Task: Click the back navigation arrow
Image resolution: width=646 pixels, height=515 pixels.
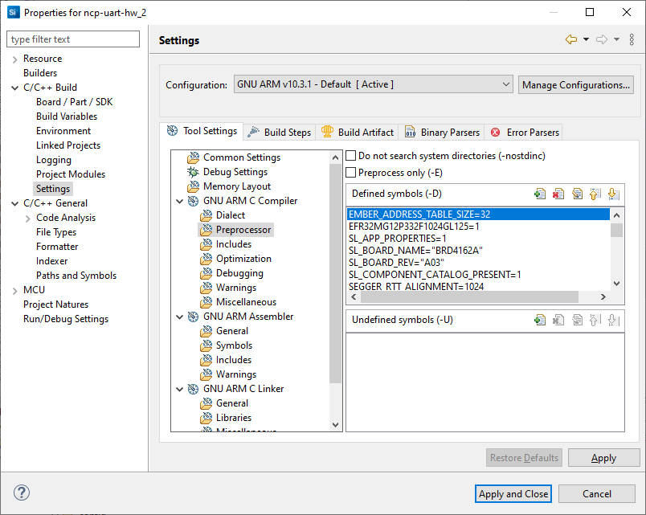Action: tap(571, 40)
